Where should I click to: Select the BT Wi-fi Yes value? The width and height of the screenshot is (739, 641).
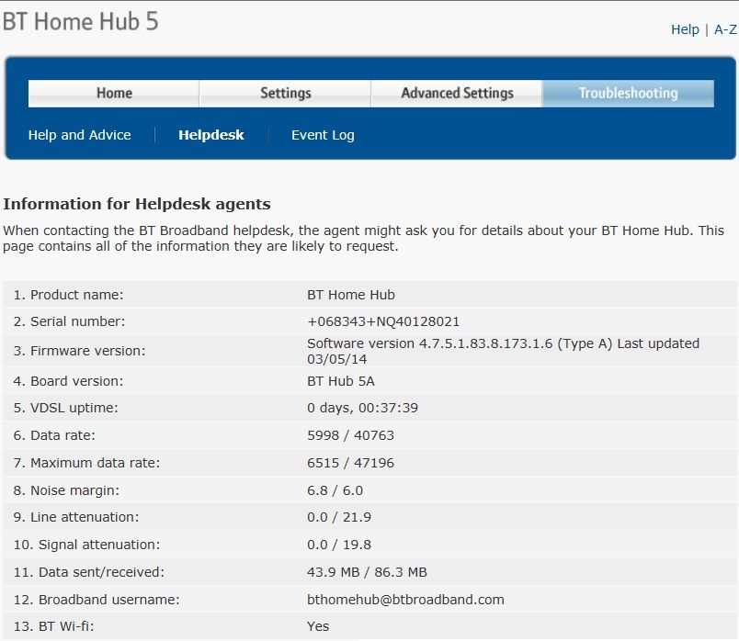[318, 626]
